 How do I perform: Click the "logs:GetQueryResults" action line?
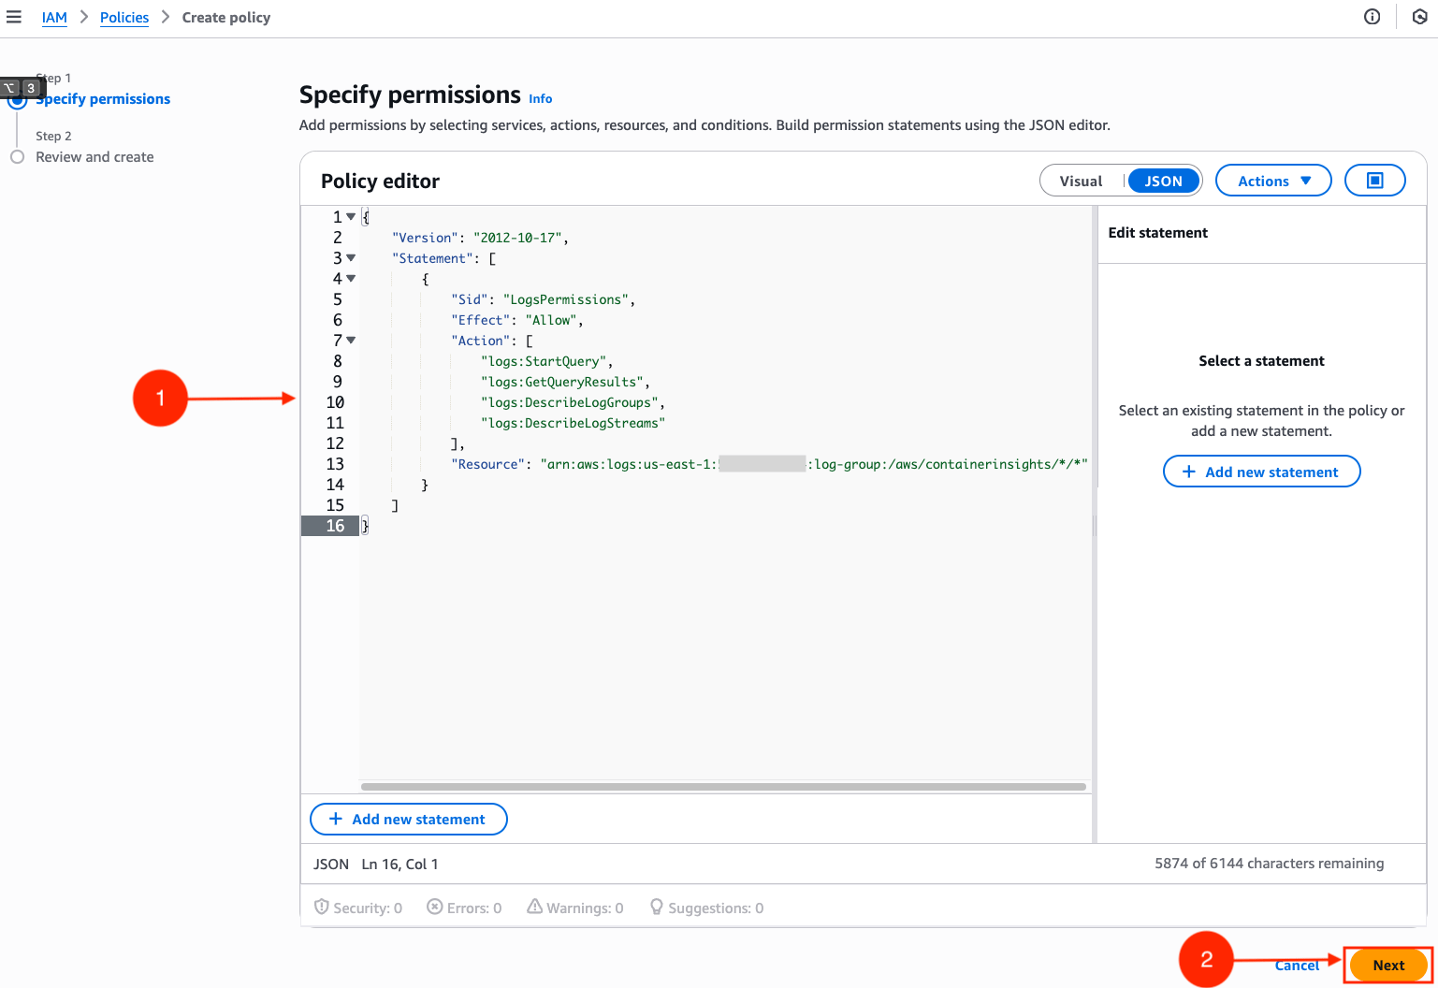(565, 382)
